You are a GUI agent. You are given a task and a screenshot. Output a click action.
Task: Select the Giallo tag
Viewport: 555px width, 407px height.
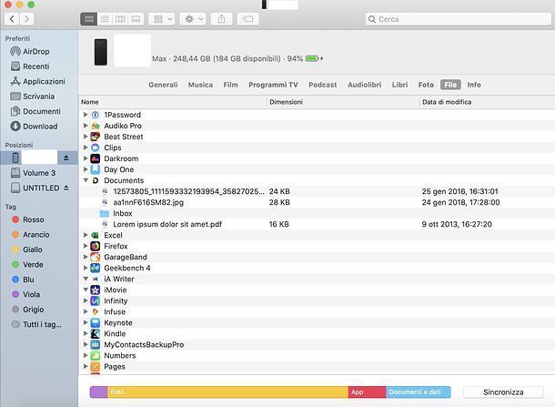point(27,249)
